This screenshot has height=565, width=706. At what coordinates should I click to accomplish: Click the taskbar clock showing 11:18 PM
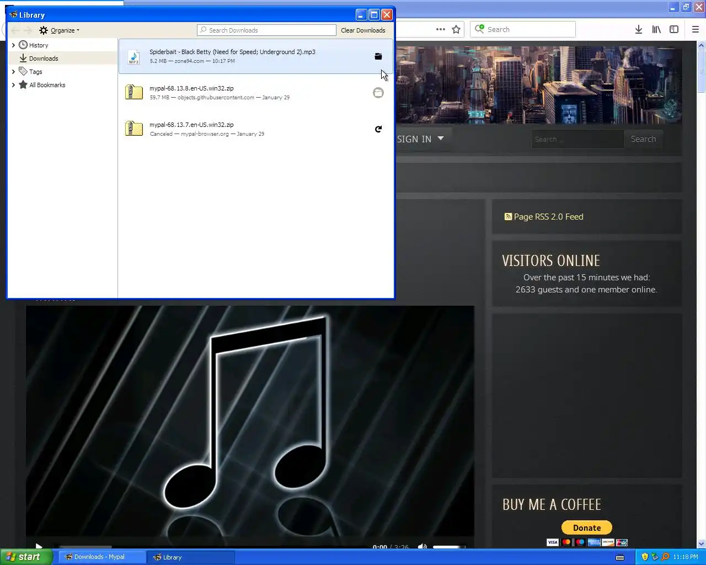click(686, 557)
